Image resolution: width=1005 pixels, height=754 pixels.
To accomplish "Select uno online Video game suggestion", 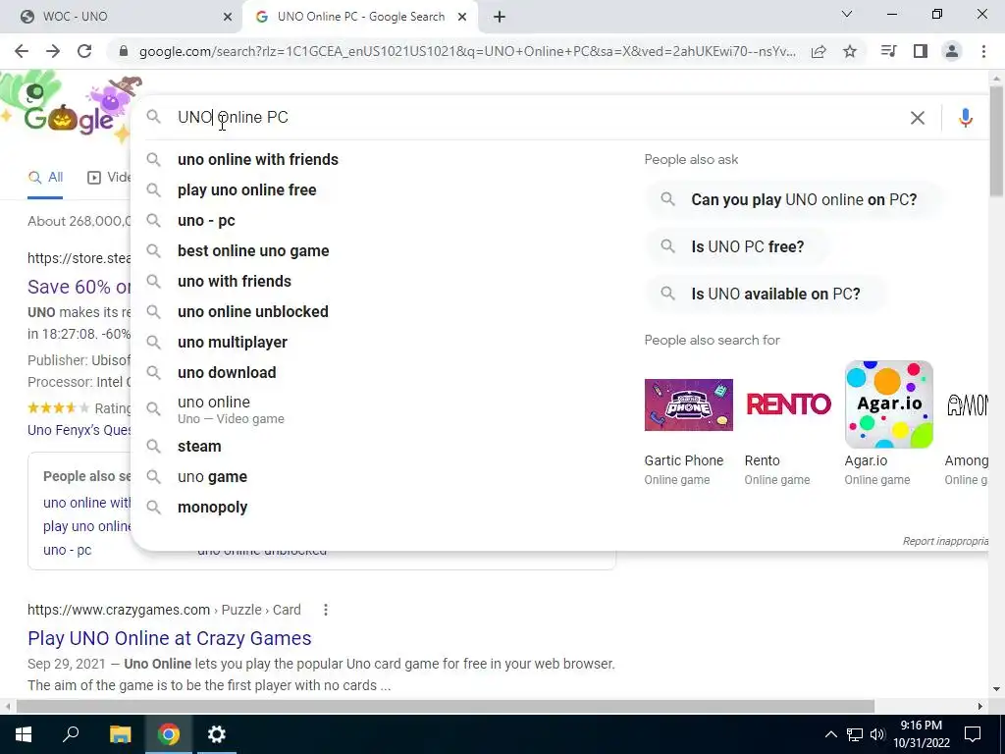I will pyautogui.click(x=231, y=409).
